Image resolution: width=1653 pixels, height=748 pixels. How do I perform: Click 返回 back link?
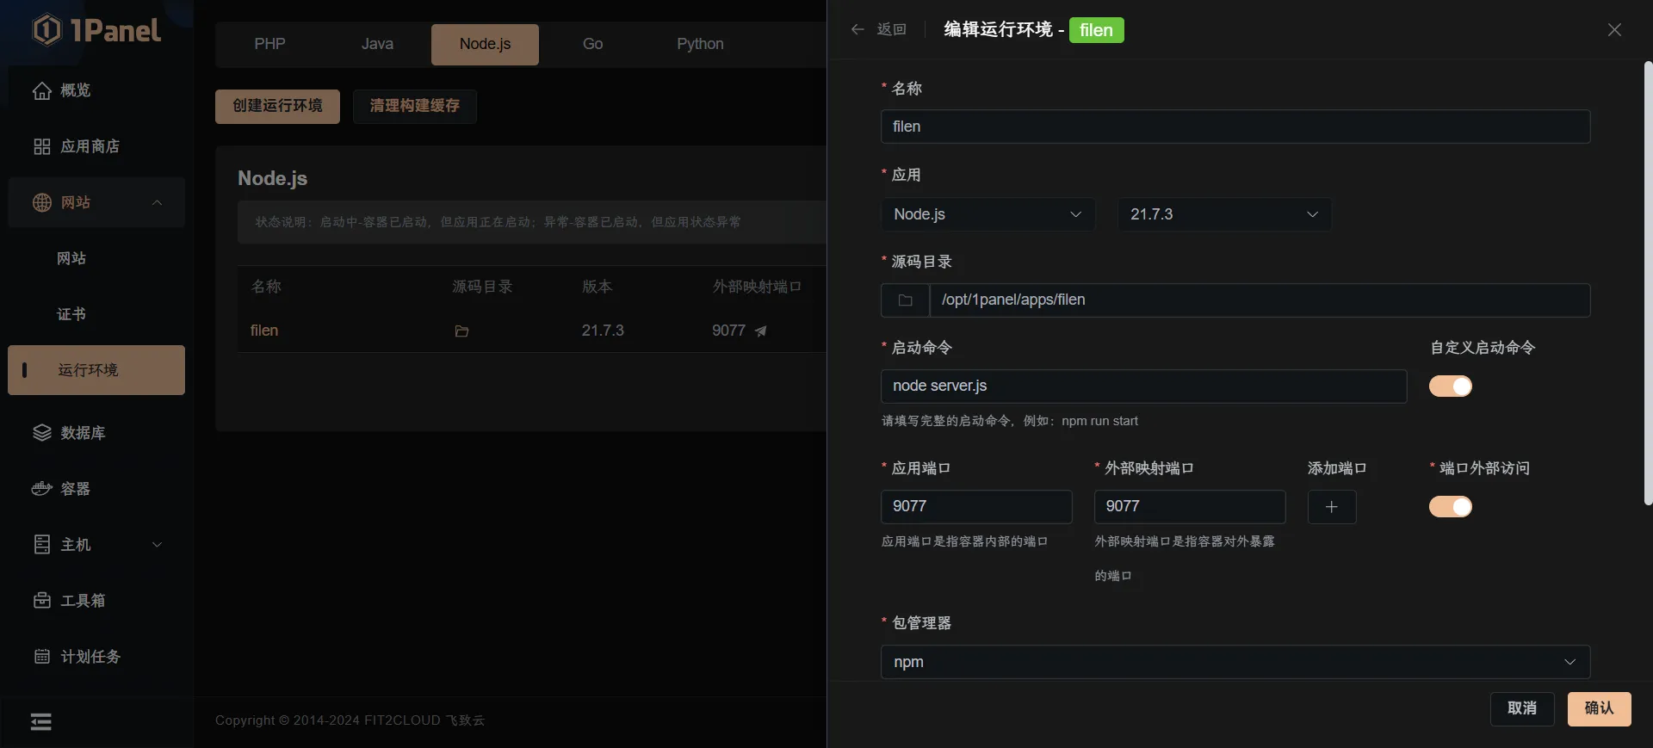click(x=891, y=29)
